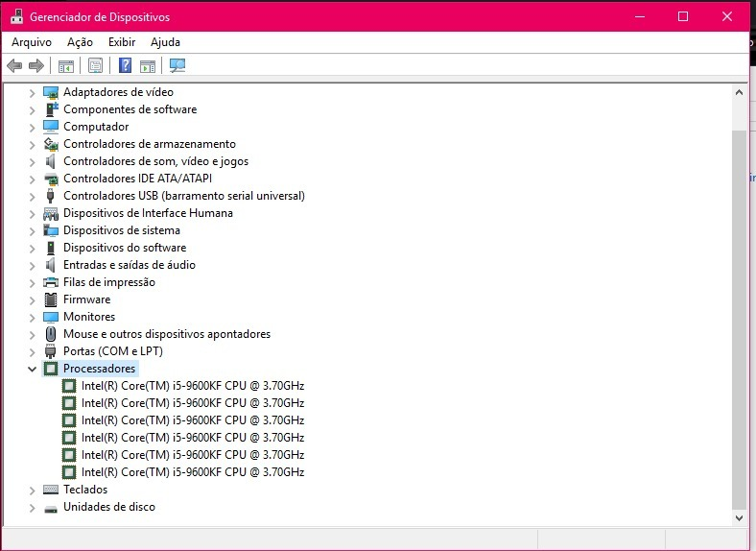
Task: Click the Processadores chip icon
Action: [51, 369]
